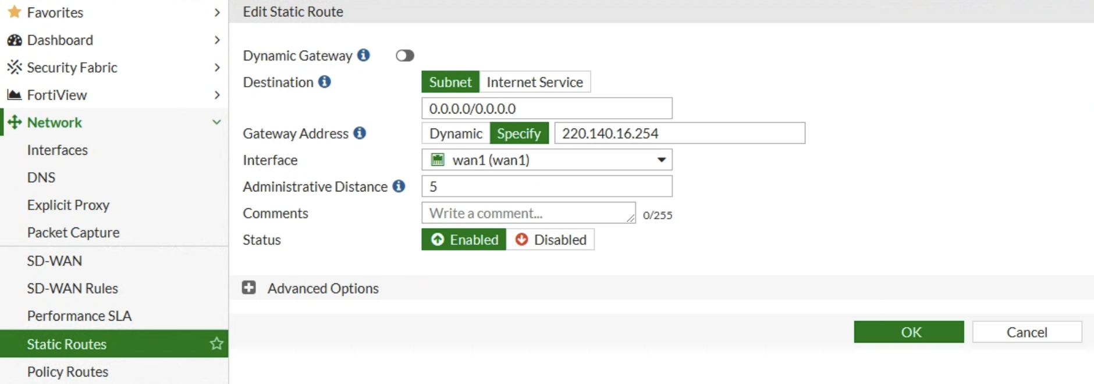Switch Gateway Address to Dynamic
Image resolution: width=1094 pixels, height=384 pixels.
456,133
